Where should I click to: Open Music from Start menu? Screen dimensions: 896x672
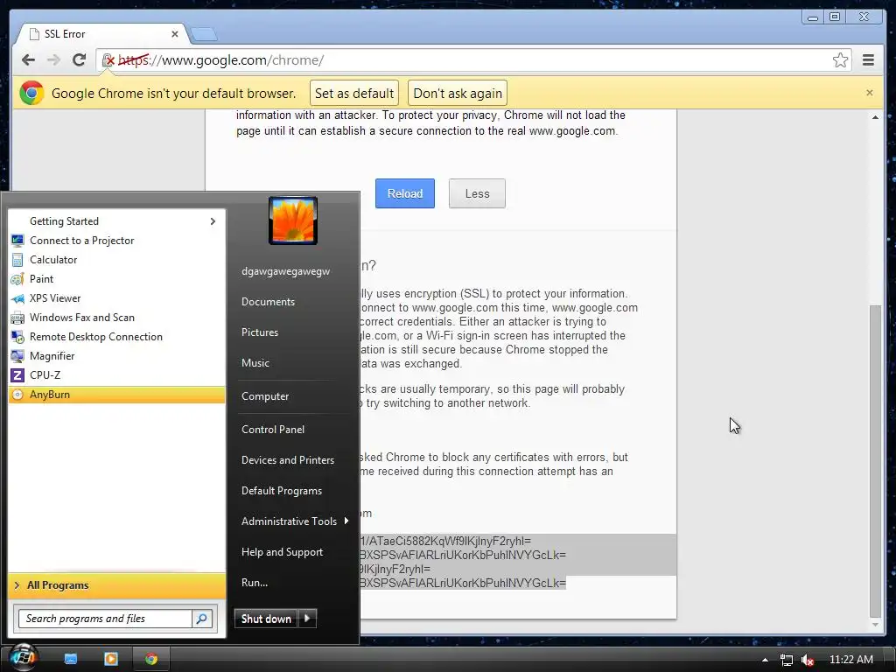point(255,363)
